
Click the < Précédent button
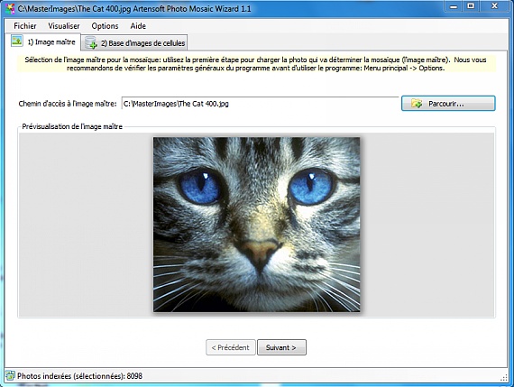pos(231,347)
